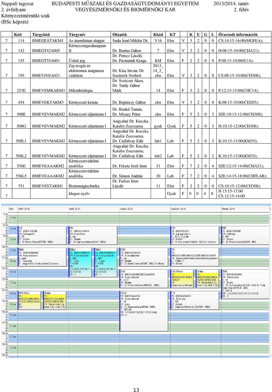Select the 'Idegen nyelv' row name

(x=79, y=193)
